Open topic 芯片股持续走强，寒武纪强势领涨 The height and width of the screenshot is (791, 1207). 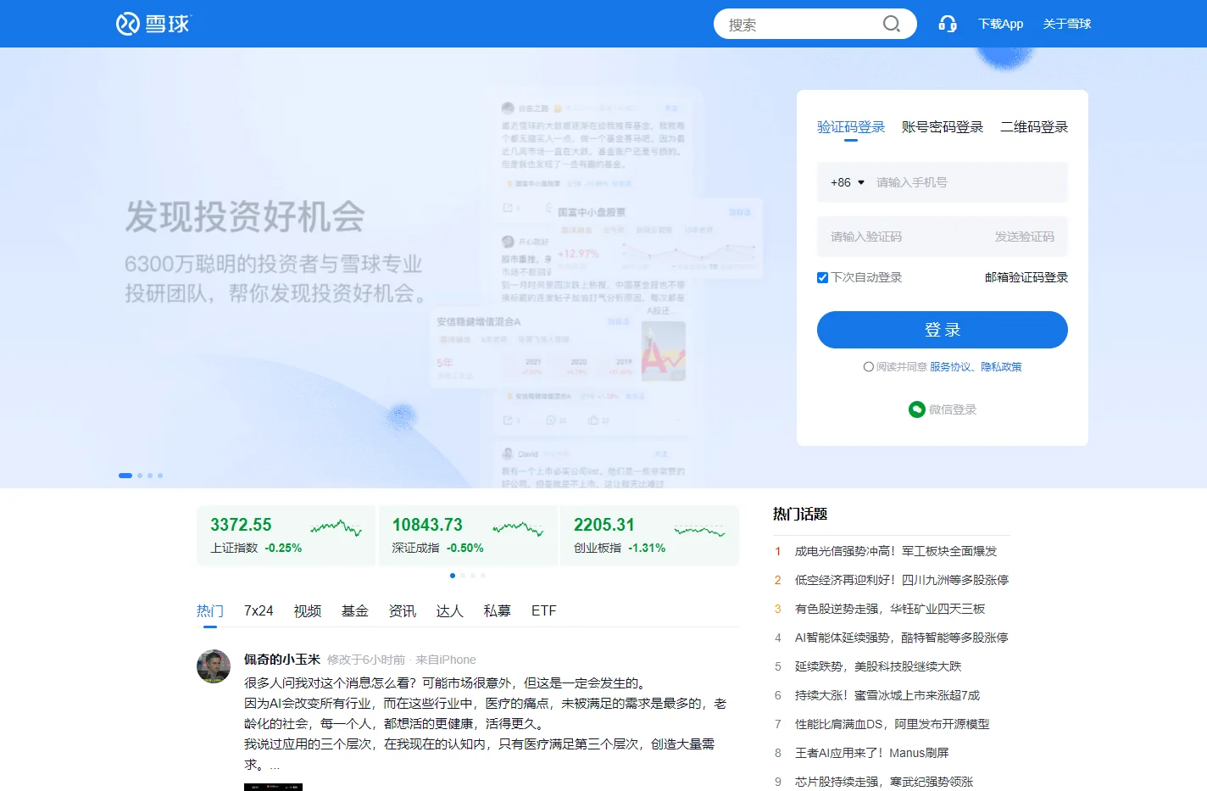click(x=884, y=782)
